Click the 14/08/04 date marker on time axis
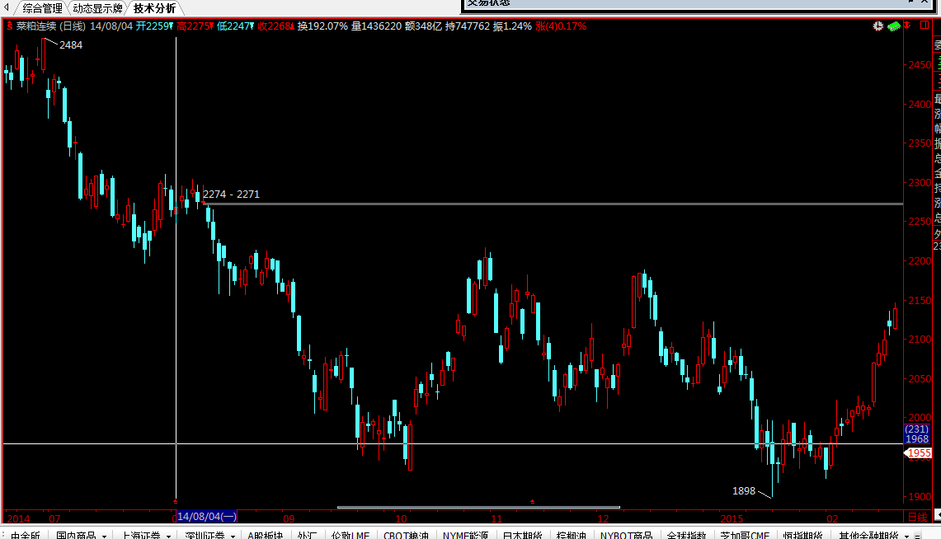This screenshot has width=941, height=539. pos(207,517)
